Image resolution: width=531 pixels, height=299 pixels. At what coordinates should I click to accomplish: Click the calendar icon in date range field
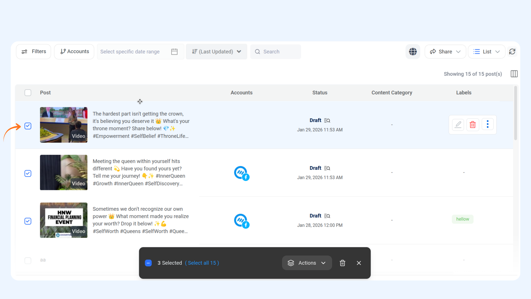[x=174, y=52]
